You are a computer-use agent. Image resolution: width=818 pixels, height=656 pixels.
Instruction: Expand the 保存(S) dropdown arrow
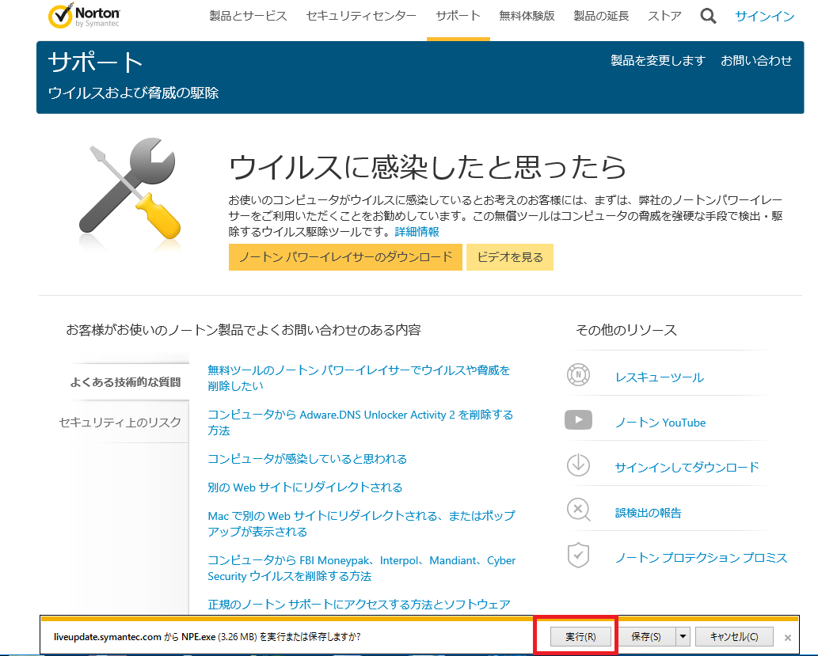pyautogui.click(x=683, y=637)
